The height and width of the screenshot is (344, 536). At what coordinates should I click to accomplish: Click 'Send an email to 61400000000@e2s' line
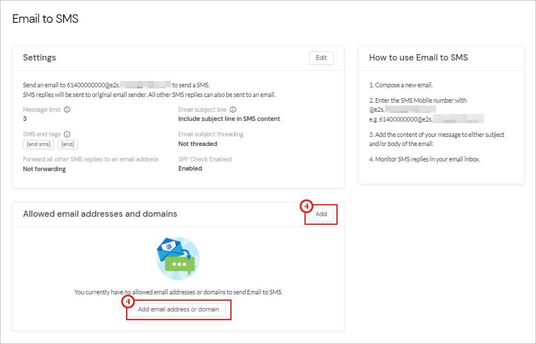click(x=116, y=85)
